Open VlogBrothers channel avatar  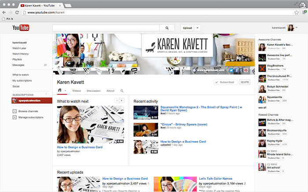[262, 68]
